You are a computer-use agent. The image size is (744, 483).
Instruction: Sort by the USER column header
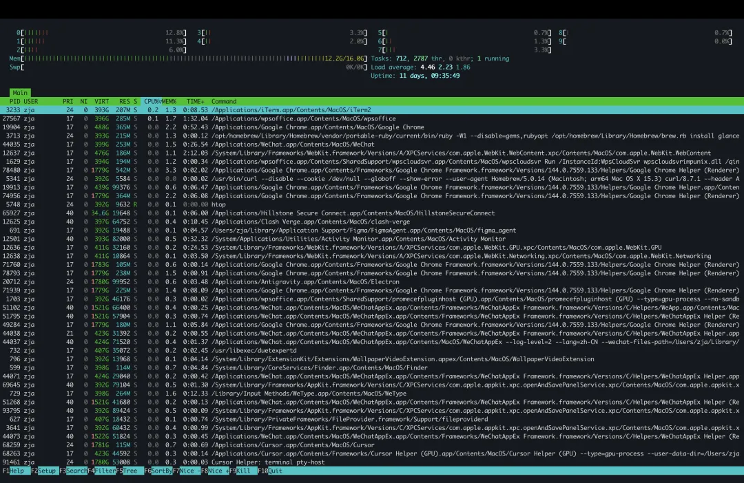tap(31, 101)
